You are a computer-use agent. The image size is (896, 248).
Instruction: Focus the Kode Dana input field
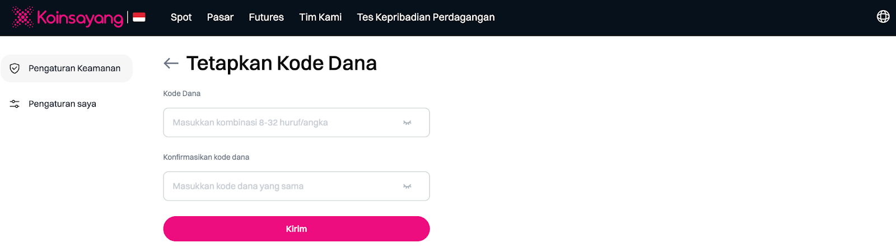[280, 123]
